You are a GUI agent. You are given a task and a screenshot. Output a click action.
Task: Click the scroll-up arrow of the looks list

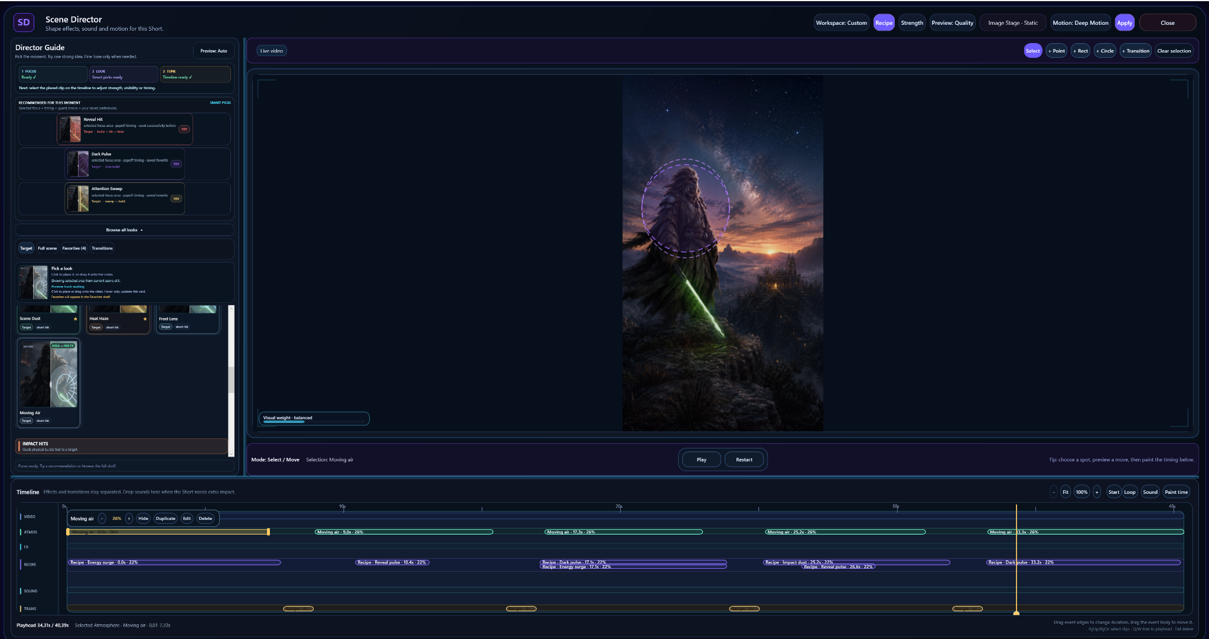tap(231, 309)
